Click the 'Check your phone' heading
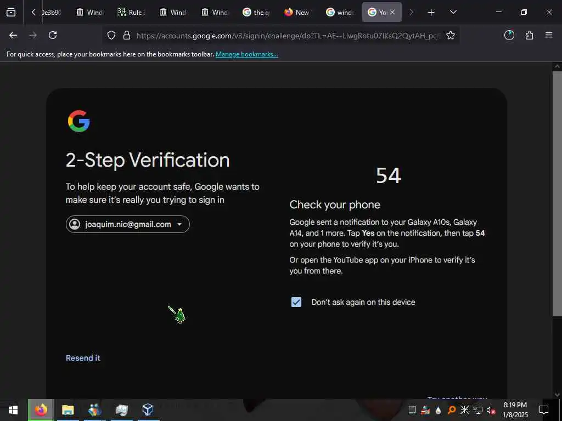Image resolution: width=562 pixels, height=421 pixels. tap(335, 205)
